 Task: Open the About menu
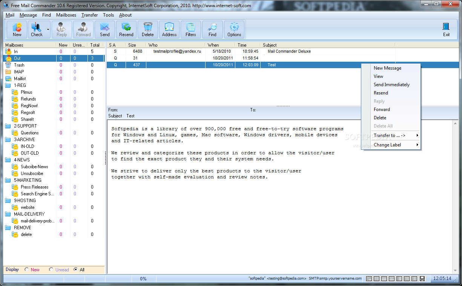125,15
